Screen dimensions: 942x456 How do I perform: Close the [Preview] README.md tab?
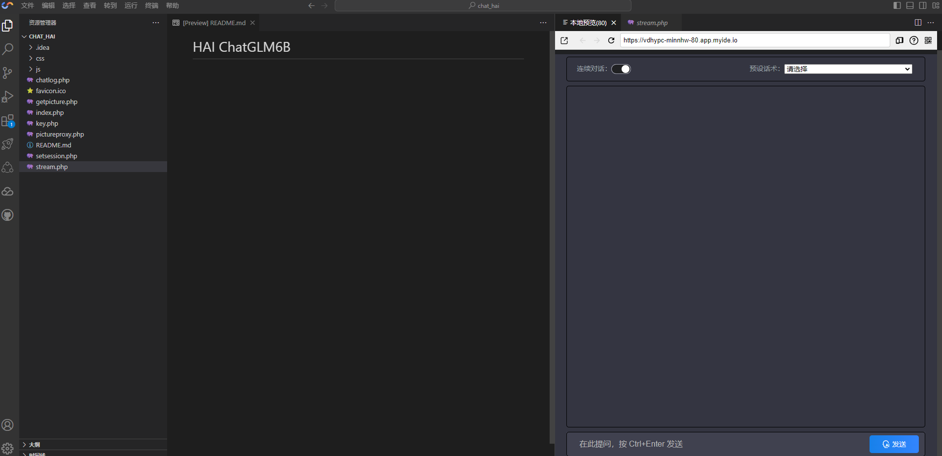pos(252,23)
